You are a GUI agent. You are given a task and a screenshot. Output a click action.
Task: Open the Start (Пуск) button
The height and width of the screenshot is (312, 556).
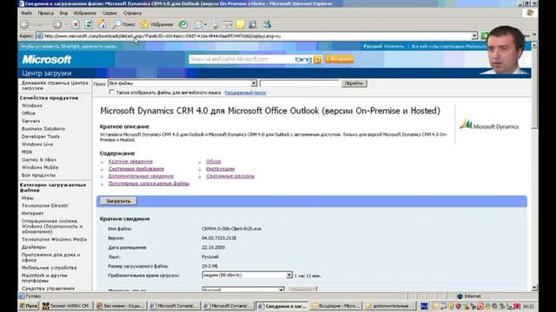click(x=29, y=306)
